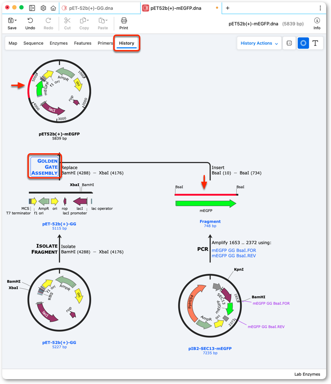
Task: Open the pET-52b(+)-GG 5227 bp link
Action: [x=59, y=344]
